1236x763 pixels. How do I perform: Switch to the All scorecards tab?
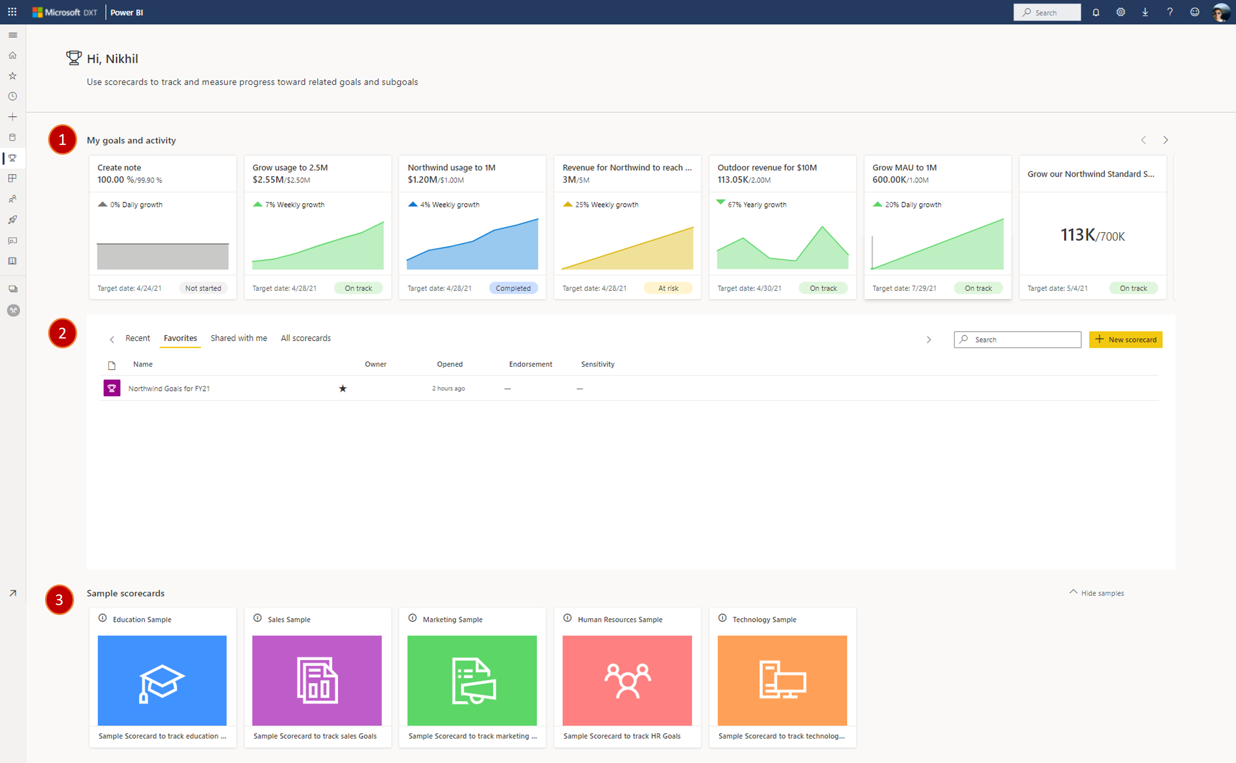point(305,338)
